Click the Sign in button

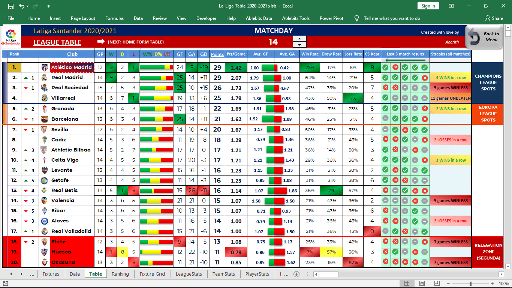(428, 6)
